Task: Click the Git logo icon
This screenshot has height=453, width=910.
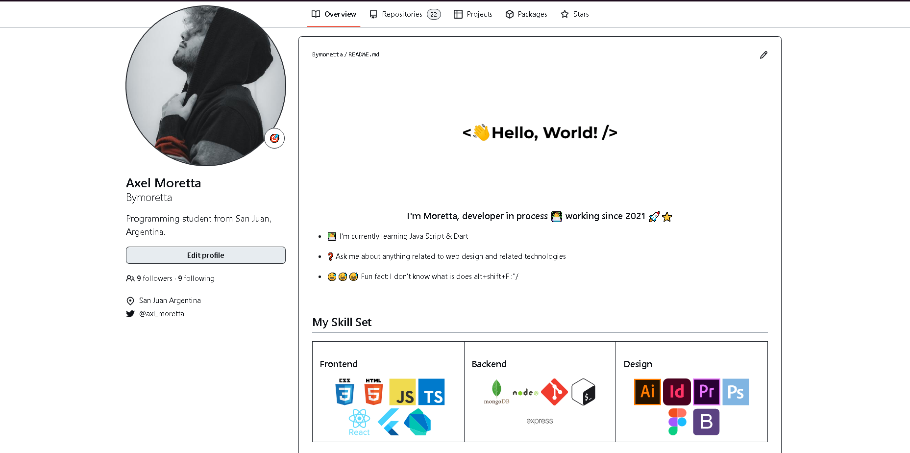Action: [554, 392]
